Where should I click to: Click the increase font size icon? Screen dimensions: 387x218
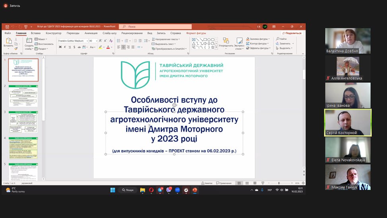coord(101,41)
